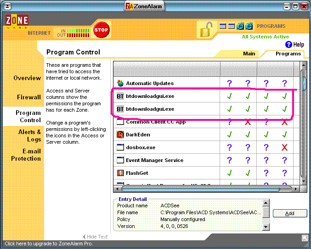Click rightmost Internet Explorer icon near PROGRAMS

pyautogui.click(x=249, y=26)
